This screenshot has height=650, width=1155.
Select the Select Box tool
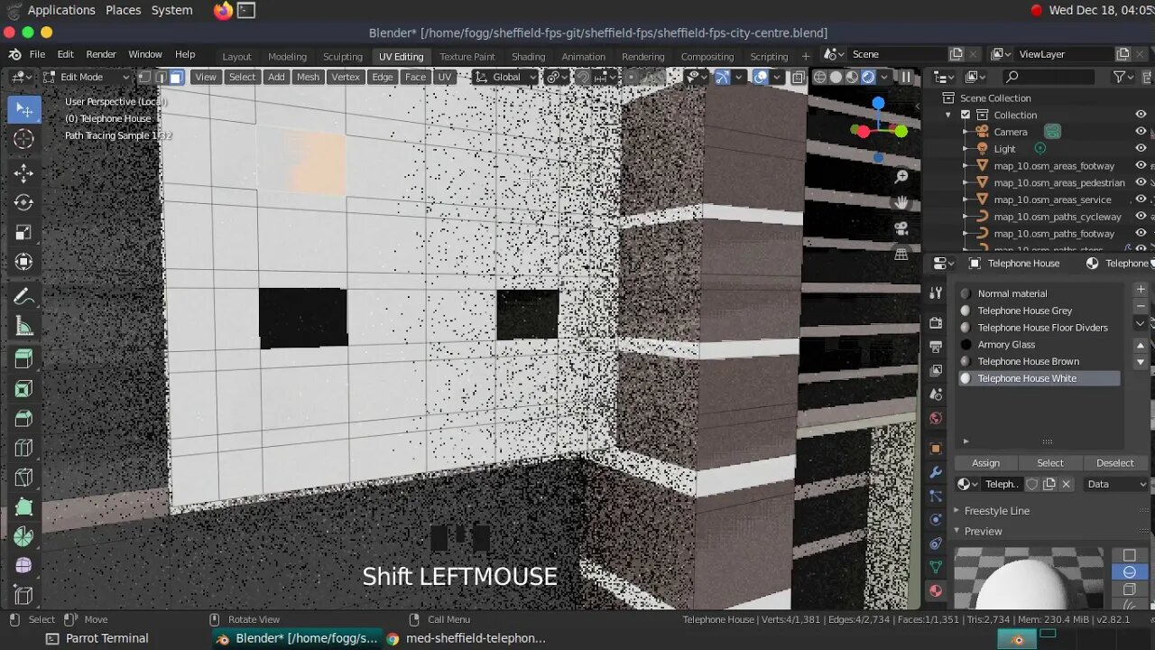(x=24, y=110)
